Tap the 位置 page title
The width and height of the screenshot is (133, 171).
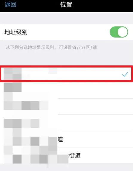coord(66,4)
